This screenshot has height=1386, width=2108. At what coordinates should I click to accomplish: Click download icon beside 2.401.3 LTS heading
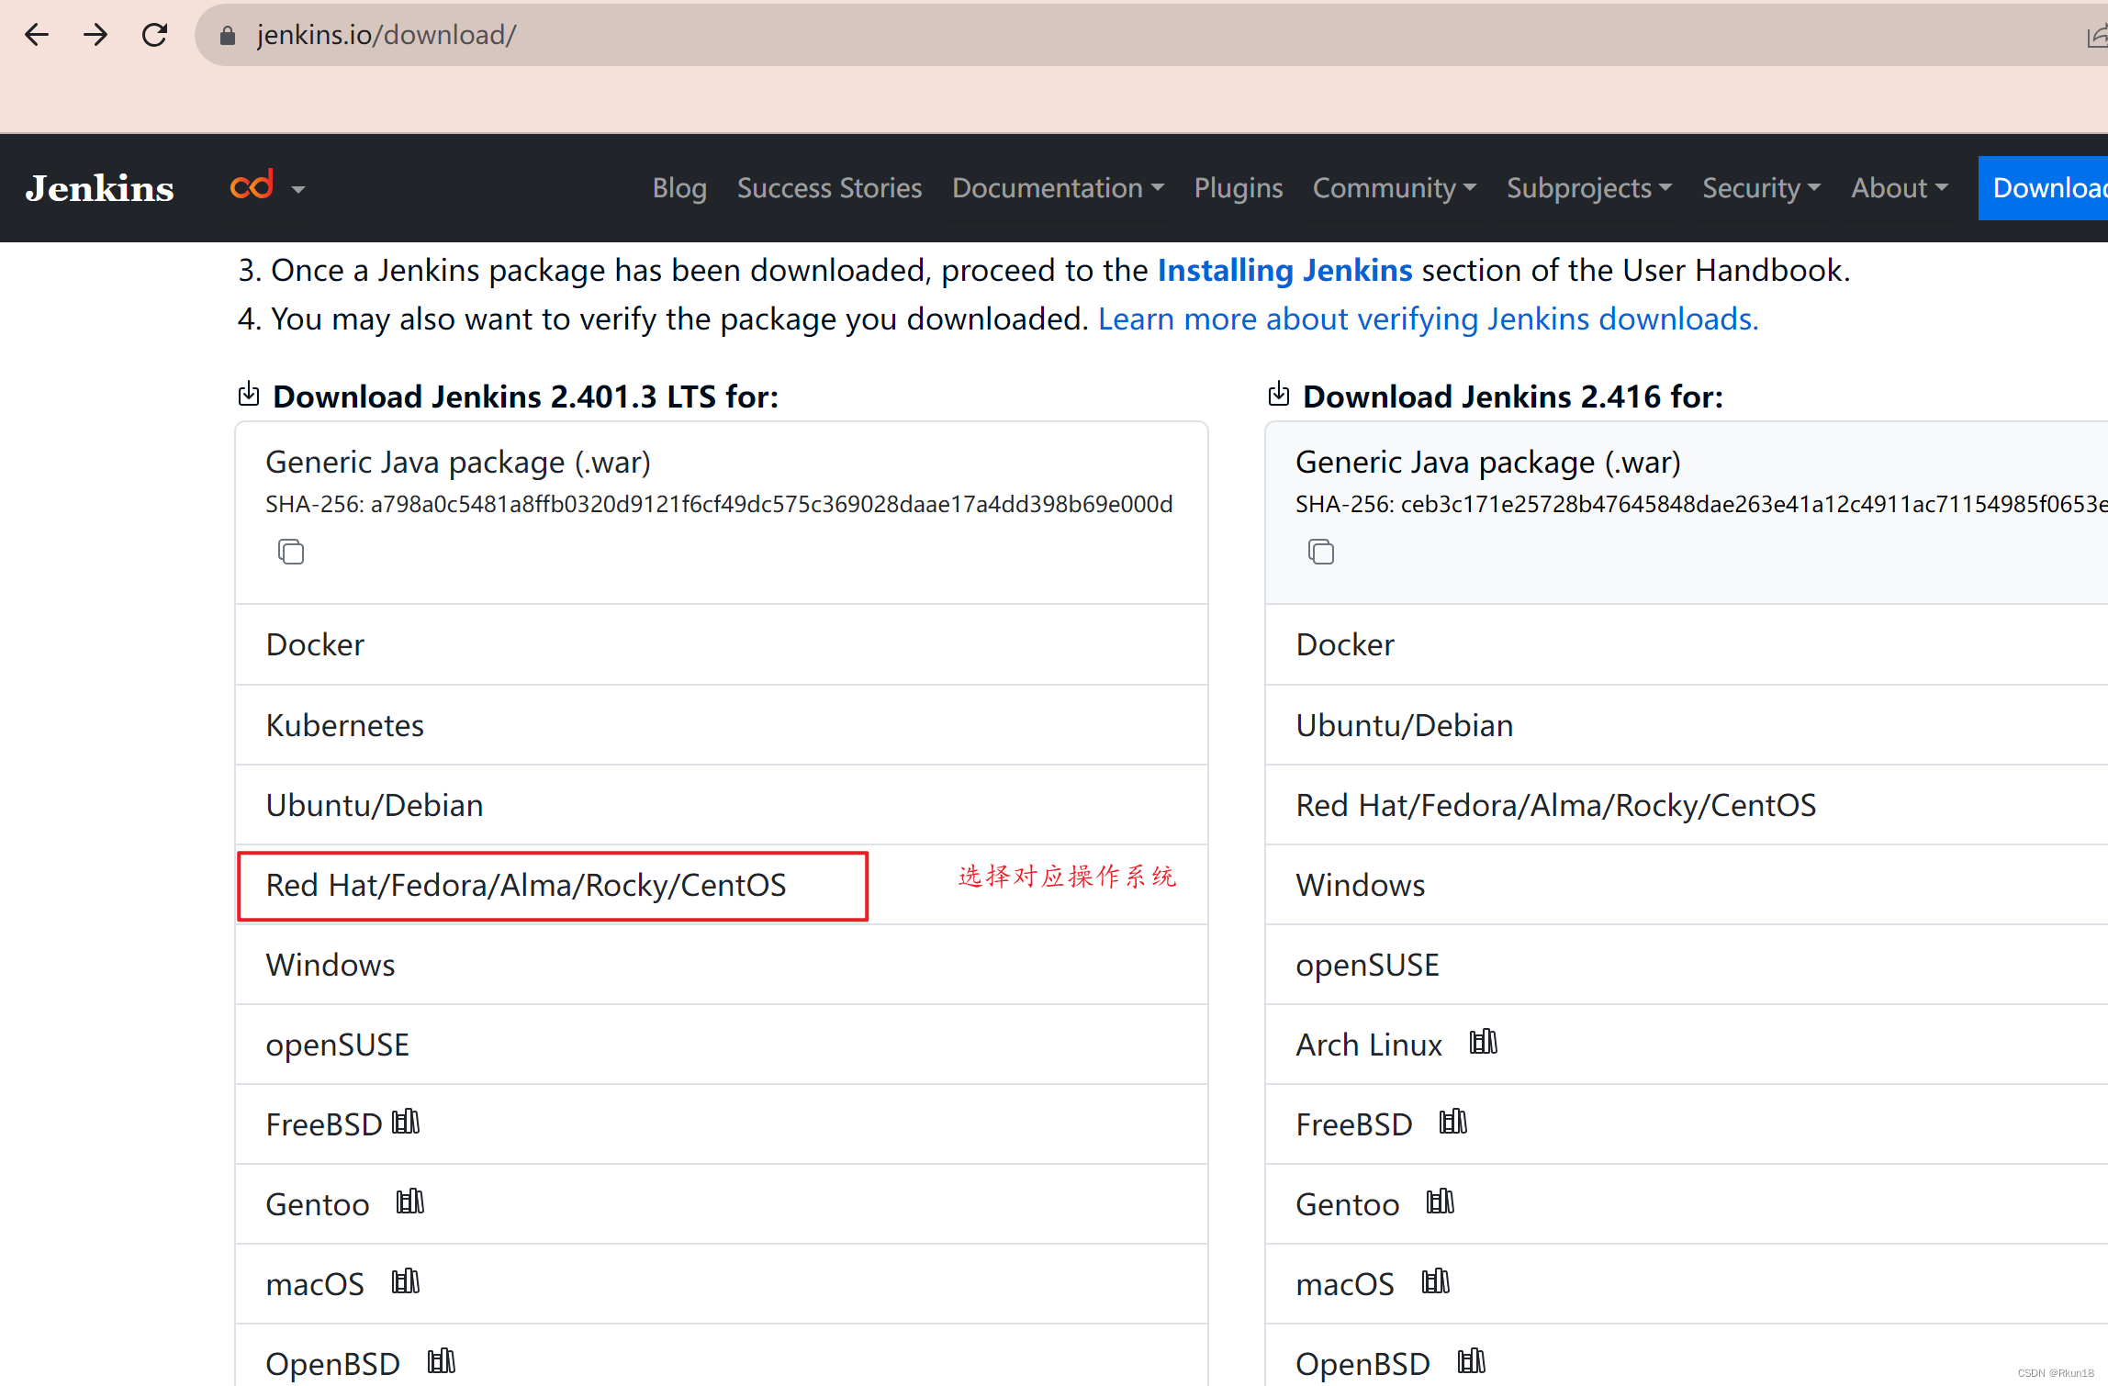tap(249, 395)
